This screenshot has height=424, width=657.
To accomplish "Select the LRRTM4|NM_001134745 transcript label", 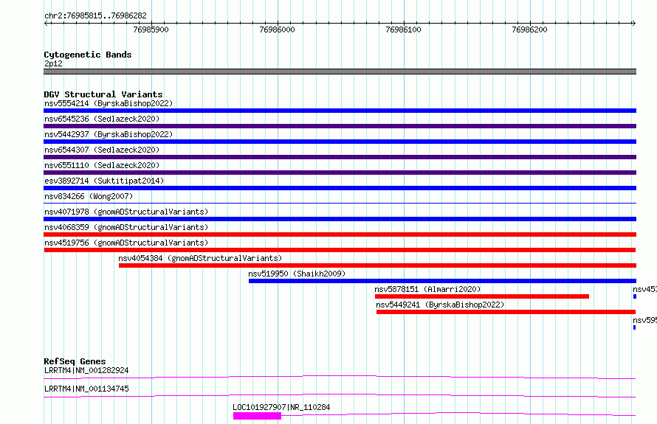I will pos(86,389).
